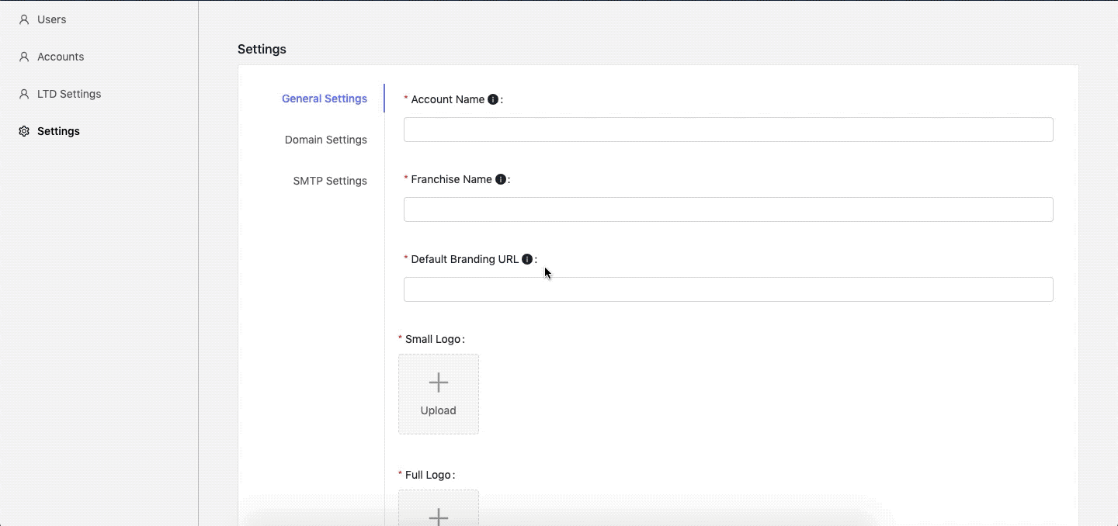
Task: Open the General Settings tab
Action: tap(325, 99)
